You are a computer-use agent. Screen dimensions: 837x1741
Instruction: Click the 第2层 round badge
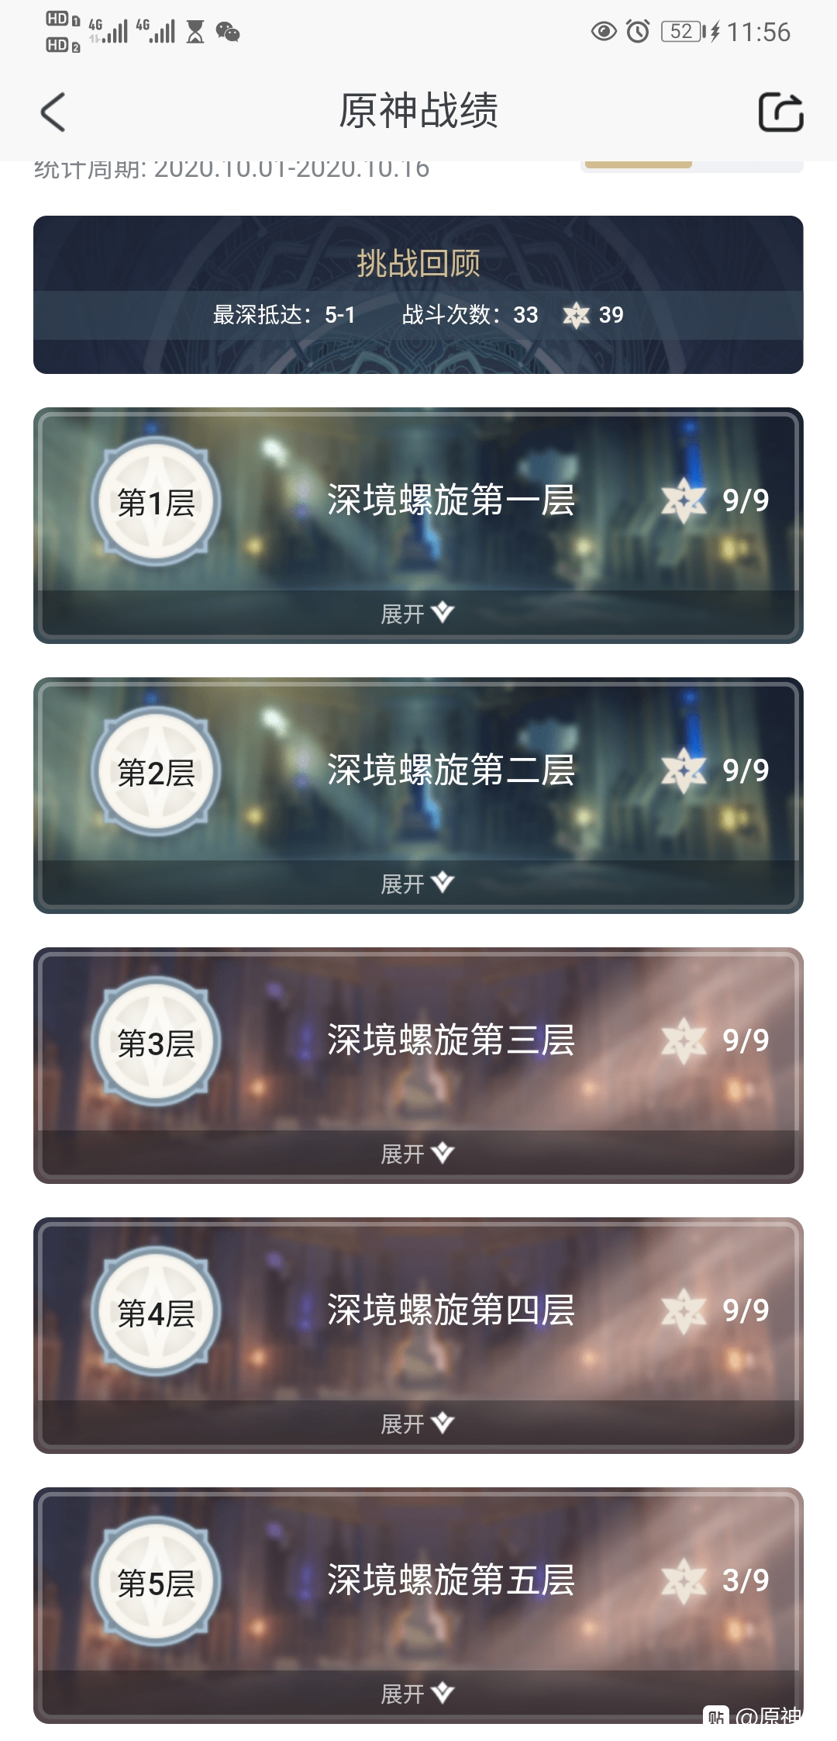click(156, 771)
